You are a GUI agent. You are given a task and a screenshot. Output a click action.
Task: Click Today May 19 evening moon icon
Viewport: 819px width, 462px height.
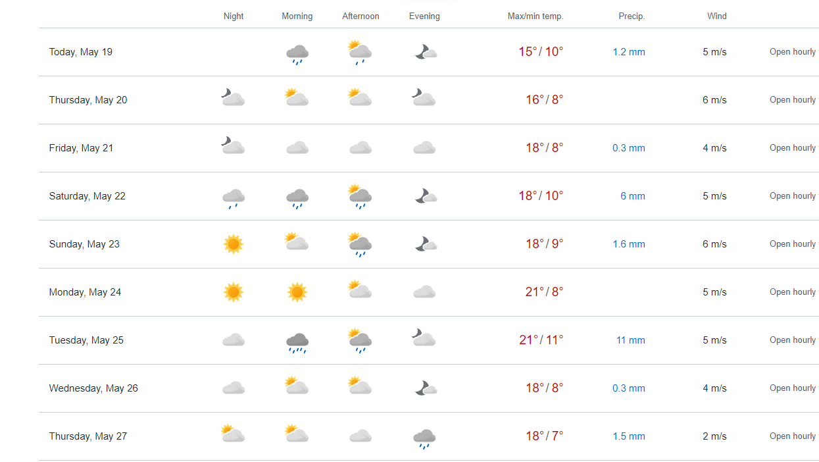pyautogui.click(x=425, y=52)
